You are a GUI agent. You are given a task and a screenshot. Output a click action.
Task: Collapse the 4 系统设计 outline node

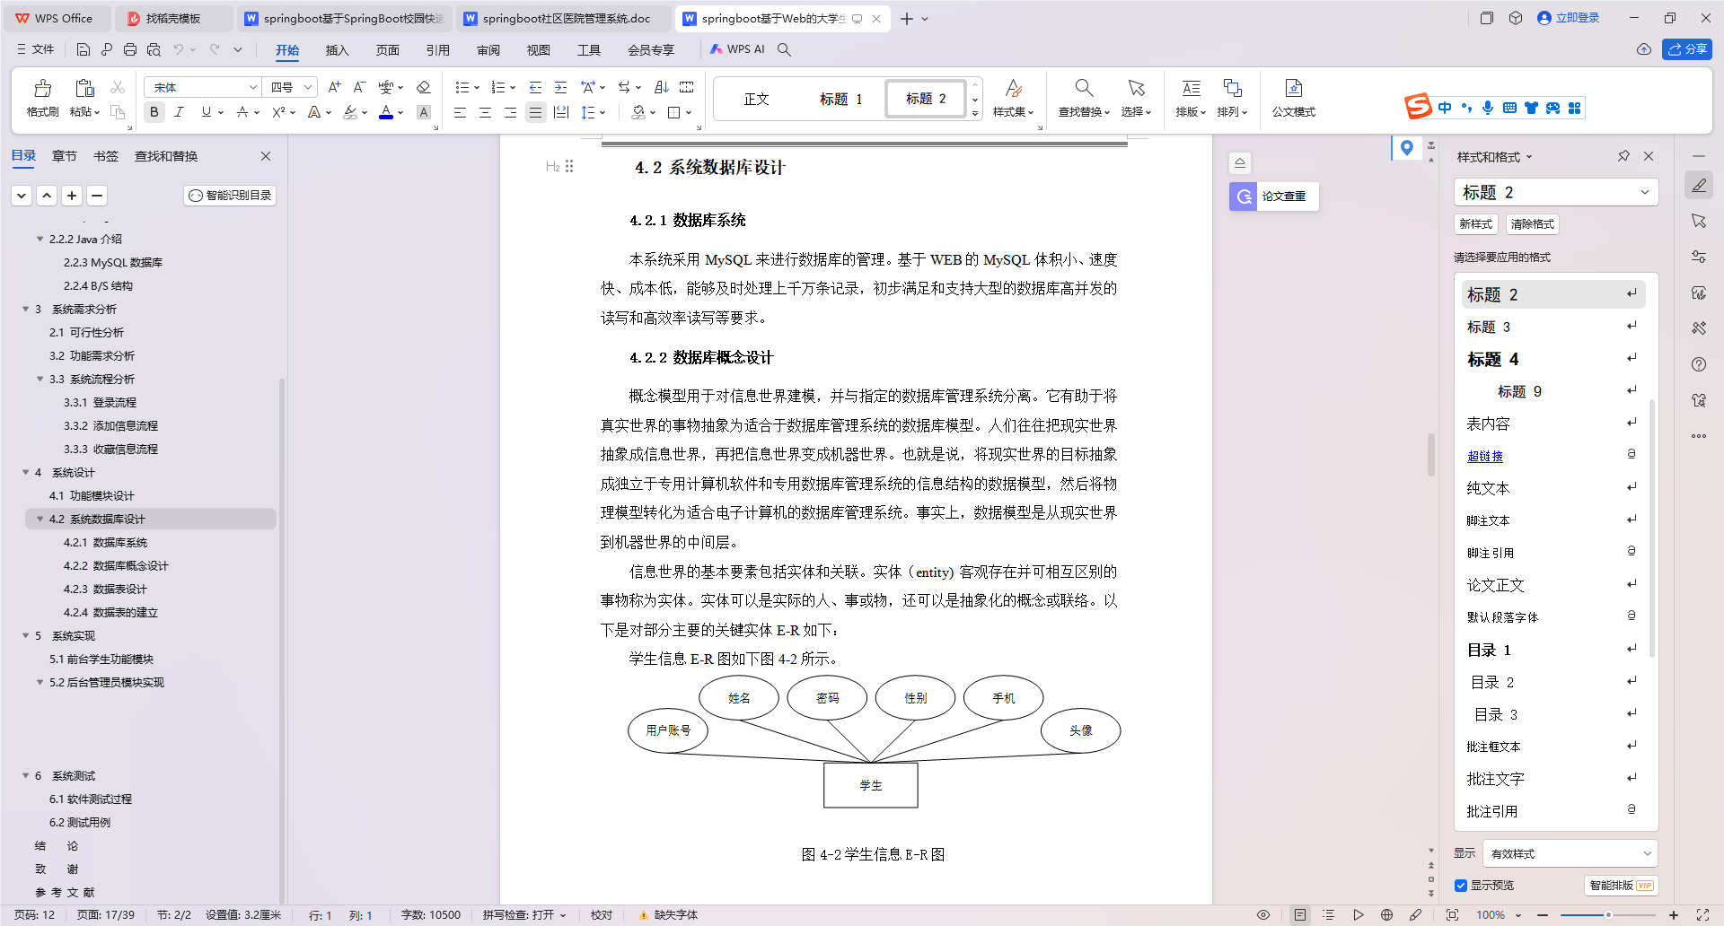coord(25,472)
